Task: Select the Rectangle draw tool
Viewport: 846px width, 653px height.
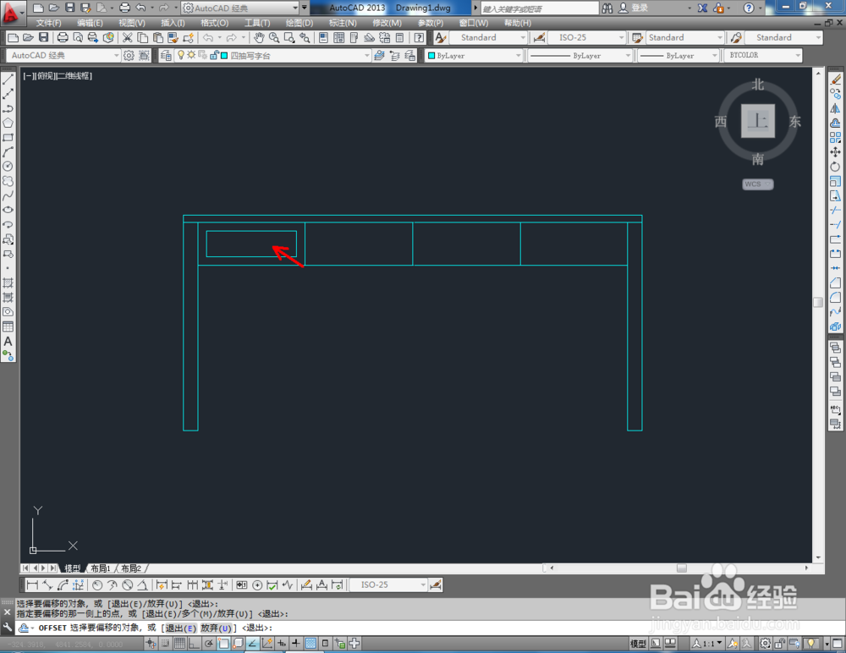Action: (8, 138)
